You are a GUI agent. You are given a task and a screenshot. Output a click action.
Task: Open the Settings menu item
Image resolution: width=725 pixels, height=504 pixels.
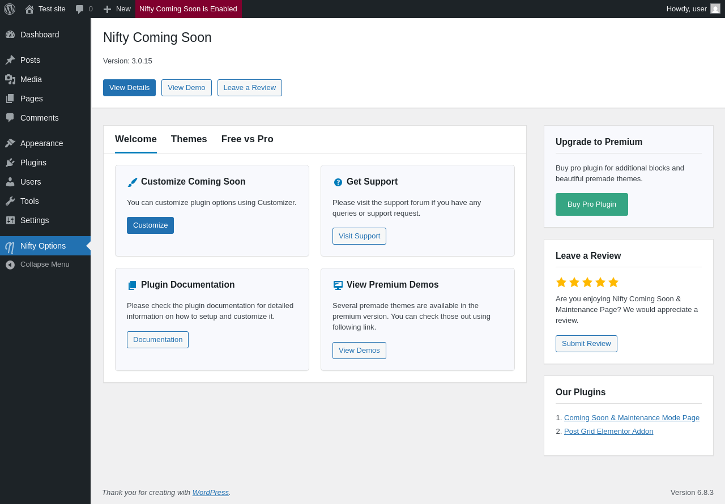click(45, 220)
